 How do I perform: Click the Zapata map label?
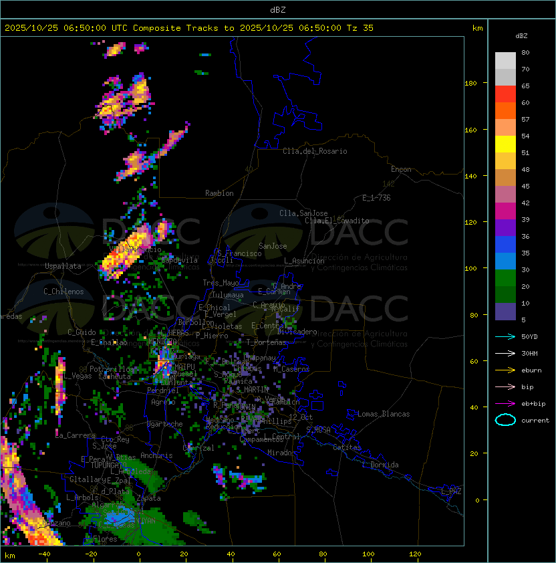click(148, 498)
